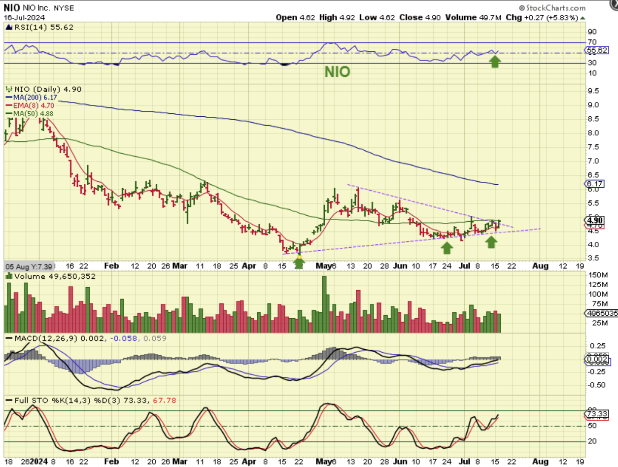Select the 55.62 RSI value tag
618x467 pixels.
tap(596, 50)
